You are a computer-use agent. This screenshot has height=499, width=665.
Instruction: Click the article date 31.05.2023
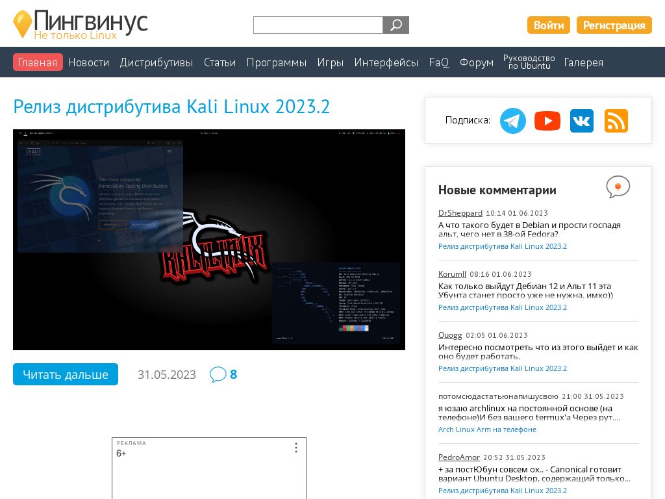point(167,375)
